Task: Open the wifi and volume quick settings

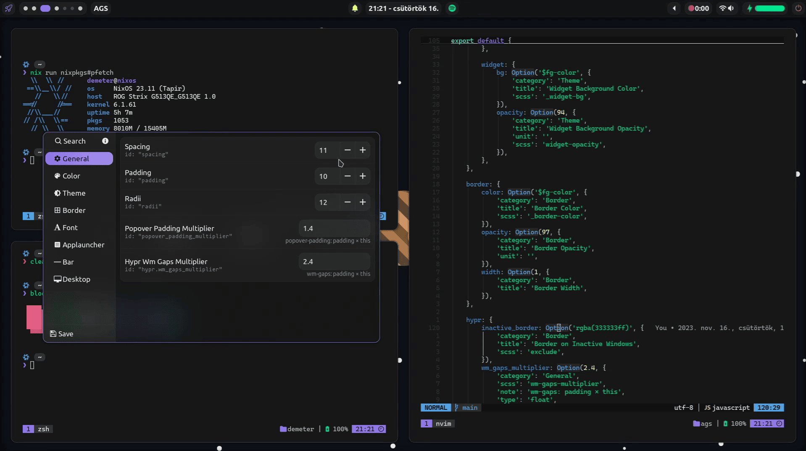Action: click(727, 8)
